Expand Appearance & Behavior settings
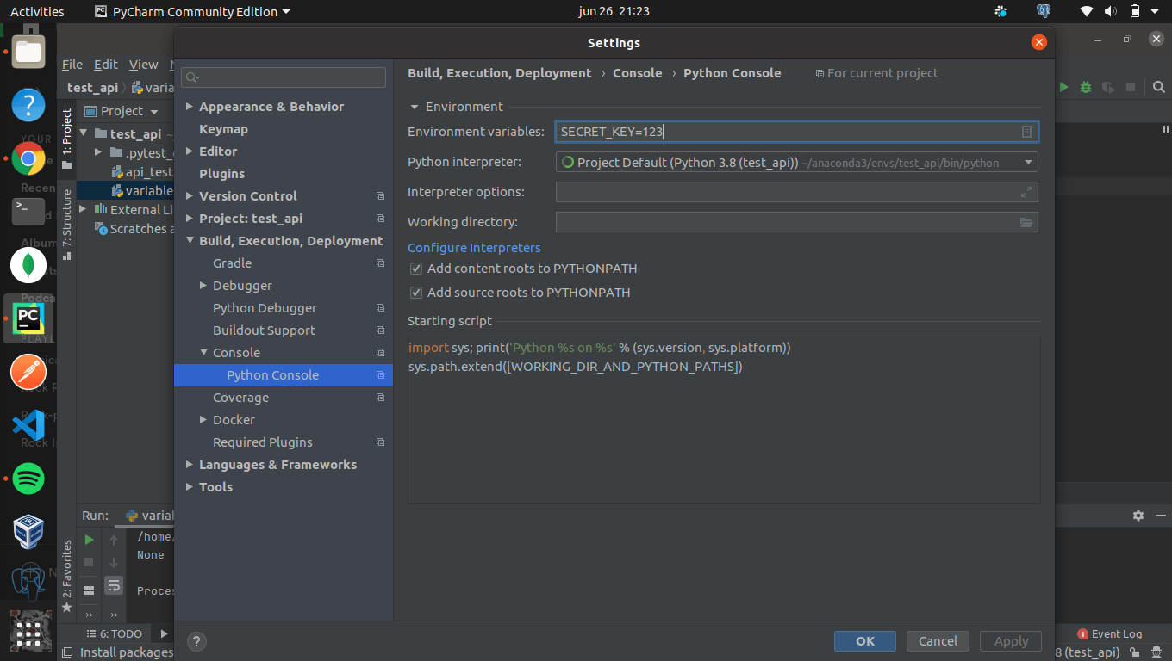The height and width of the screenshot is (661, 1172). (x=190, y=107)
